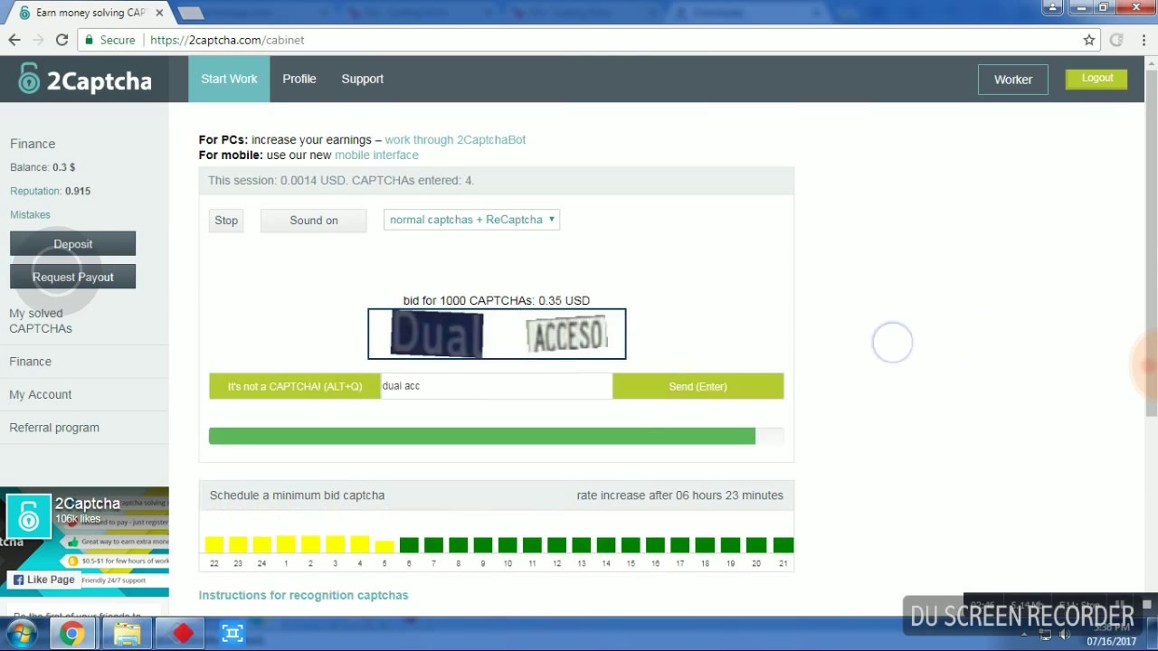Image resolution: width=1158 pixels, height=651 pixels.
Task: Open the Start Work tab
Action: click(229, 79)
